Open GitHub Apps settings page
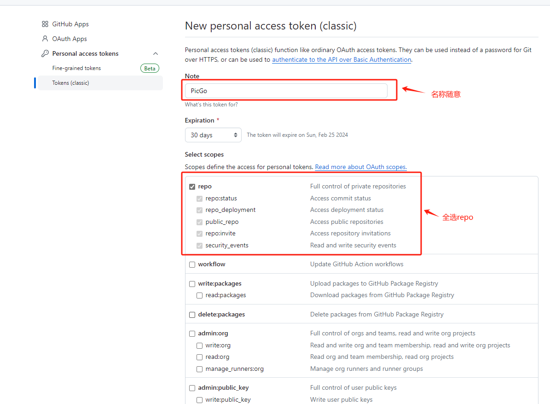The height and width of the screenshot is (404, 550). coord(70,24)
